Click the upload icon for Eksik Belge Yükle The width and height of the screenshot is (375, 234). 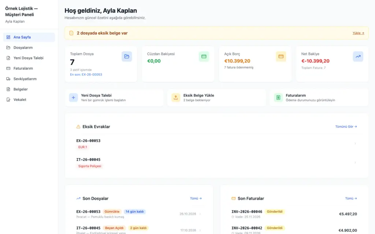click(x=176, y=98)
